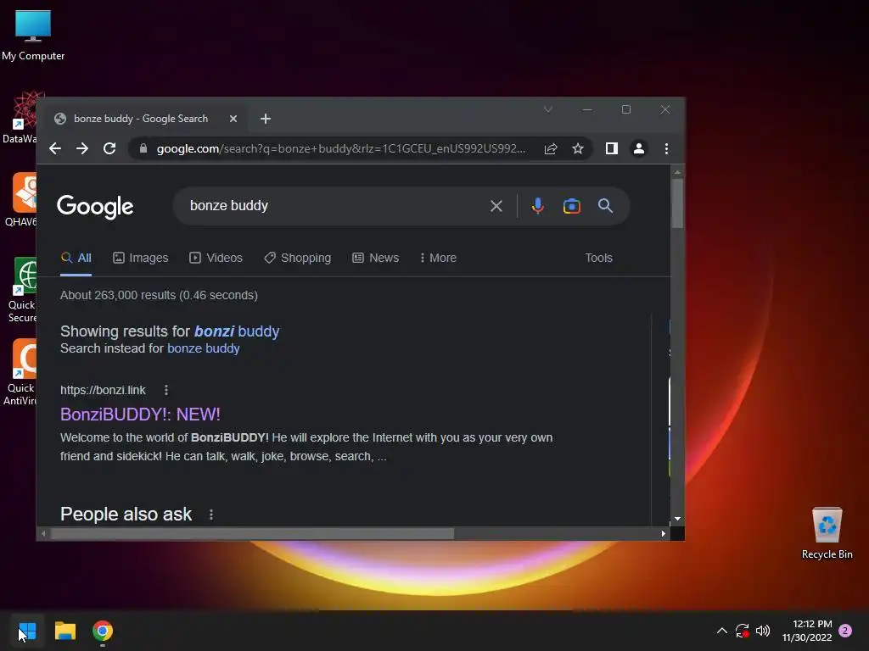Open a new tab with plus button
This screenshot has width=869, height=651.
pyautogui.click(x=266, y=119)
